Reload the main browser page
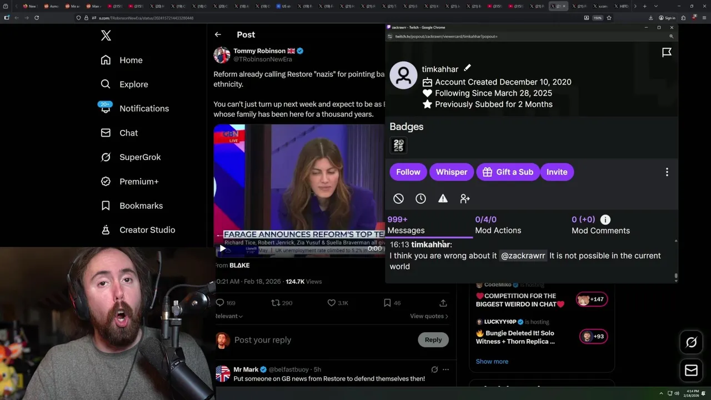The image size is (711, 400). click(x=37, y=18)
